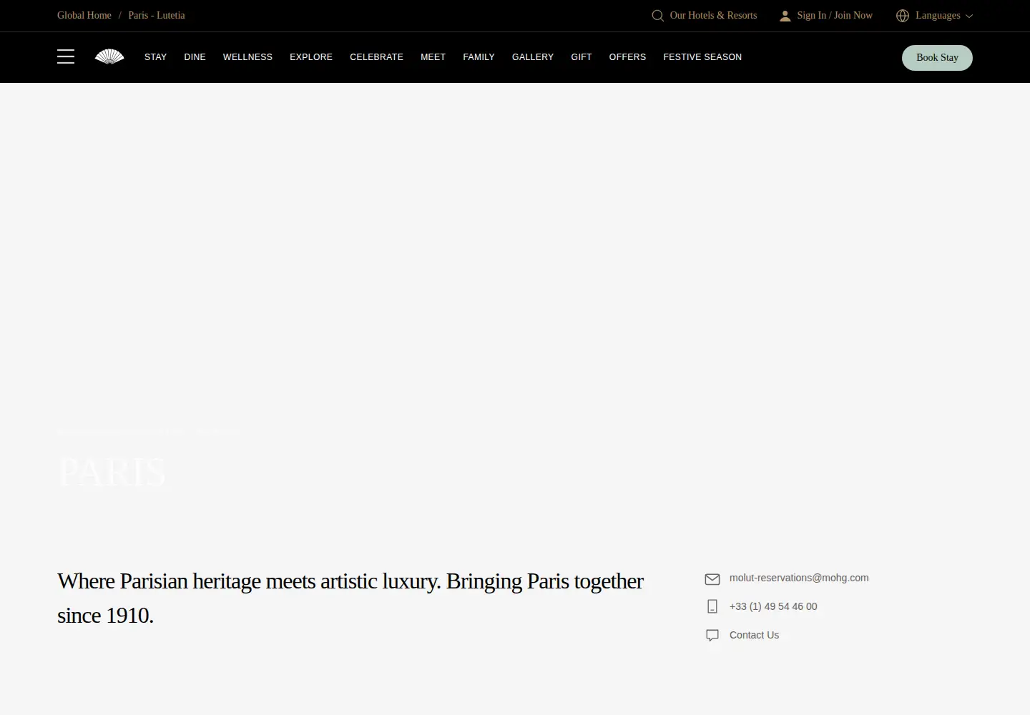
Task: Click the user profile icon
Action: (785, 16)
